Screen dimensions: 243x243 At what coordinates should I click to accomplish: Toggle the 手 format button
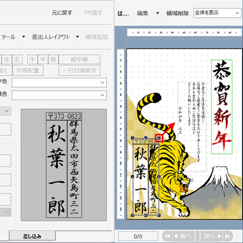33,59
